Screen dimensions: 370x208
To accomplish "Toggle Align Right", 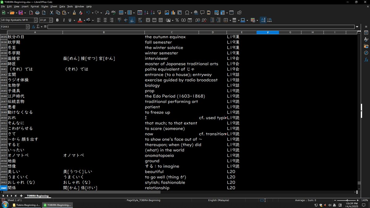I will tap(112, 20).
